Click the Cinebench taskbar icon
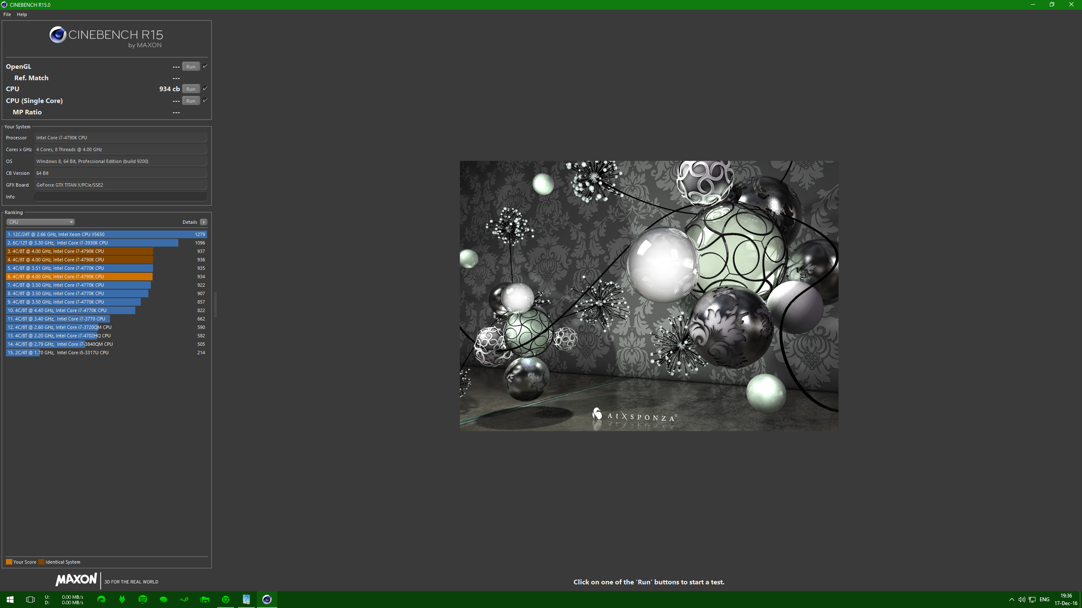The width and height of the screenshot is (1082, 608). [x=267, y=600]
